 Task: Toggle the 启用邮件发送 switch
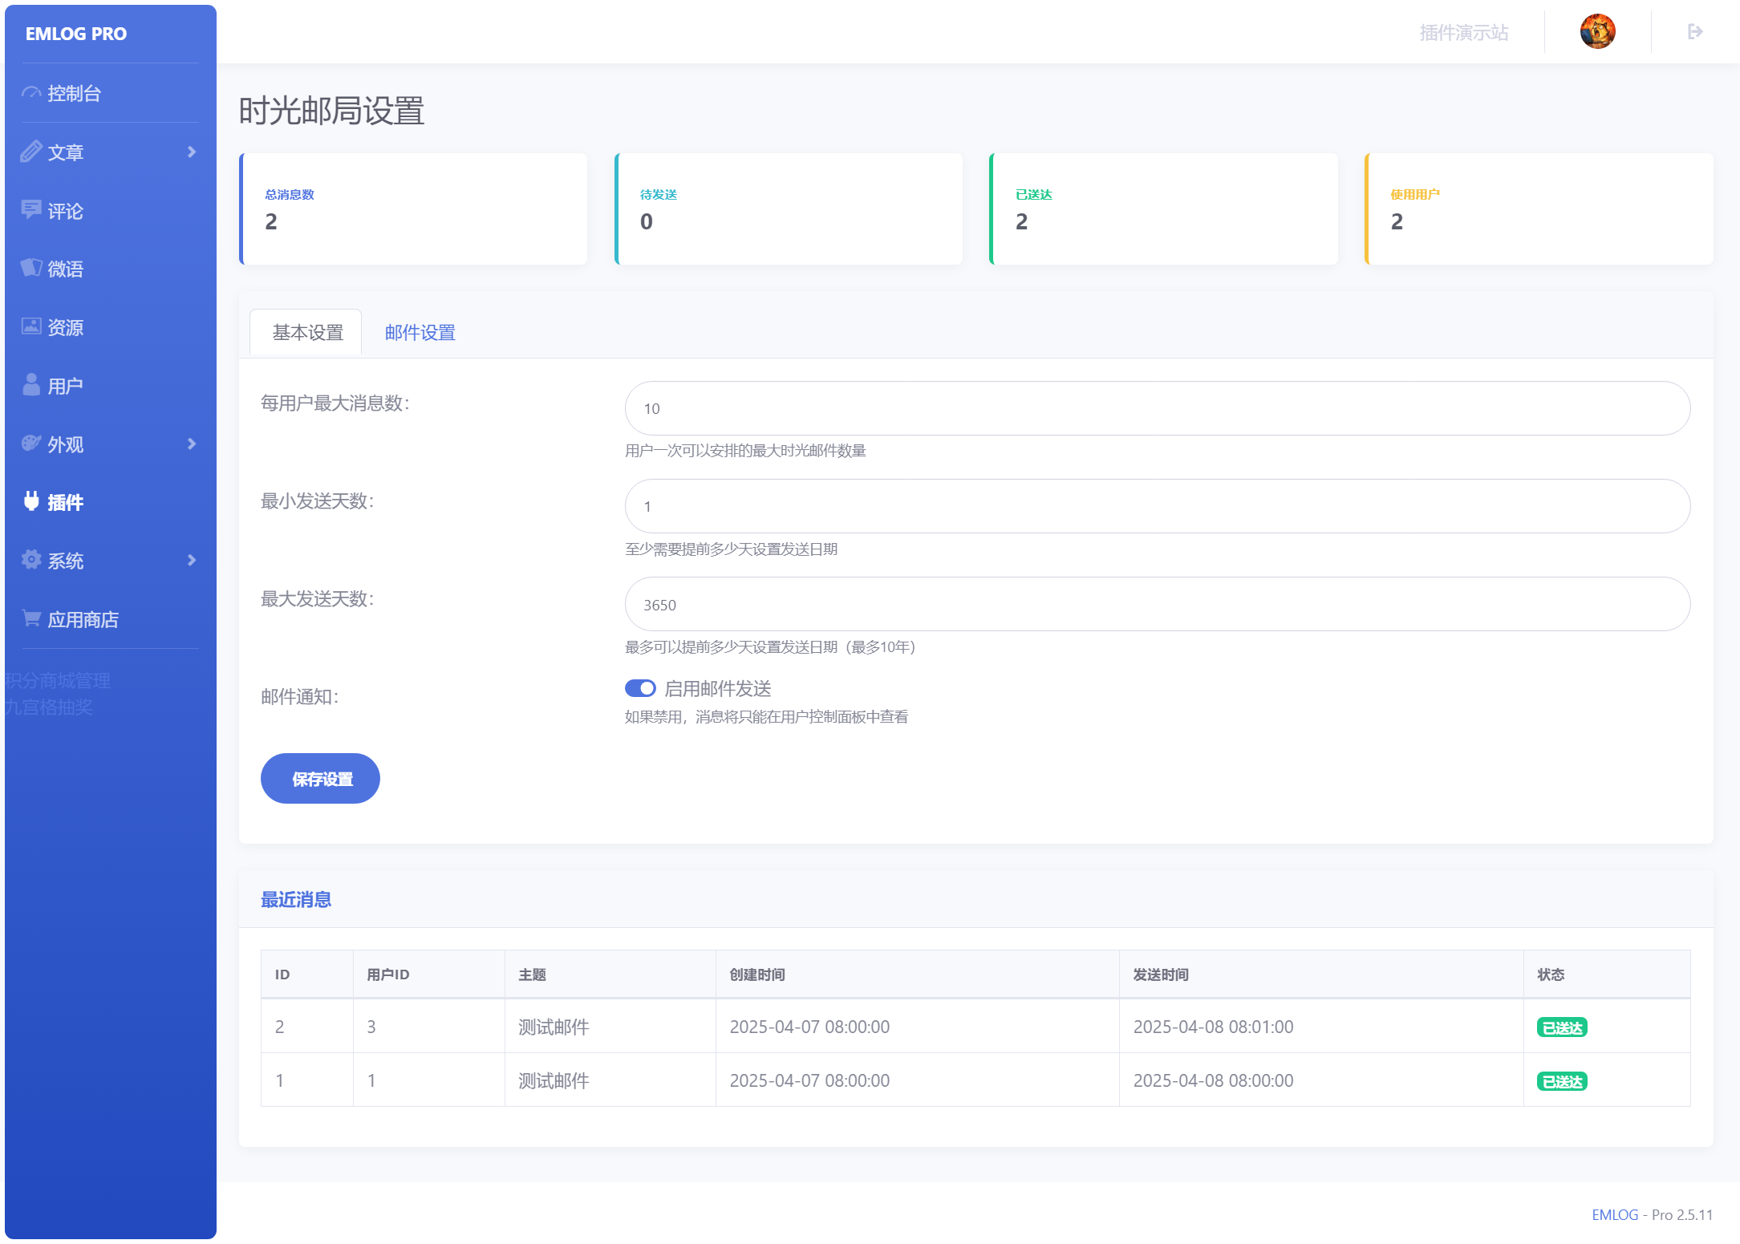(640, 688)
